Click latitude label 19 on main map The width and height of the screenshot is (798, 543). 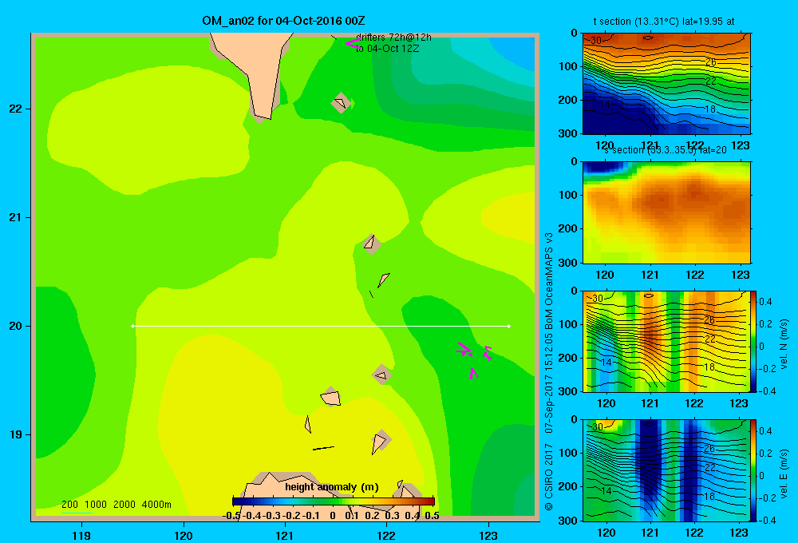(16, 434)
